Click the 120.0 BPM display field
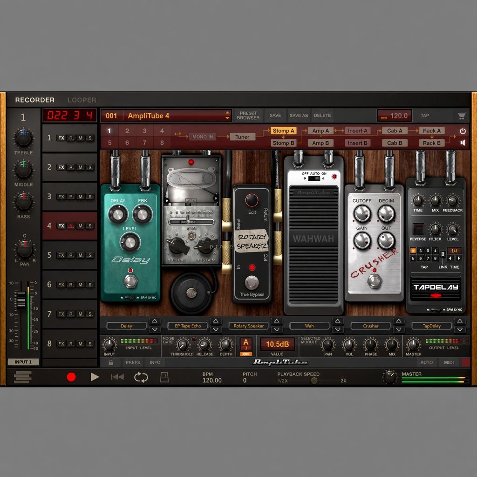This screenshot has height=477, width=477. 395,116
